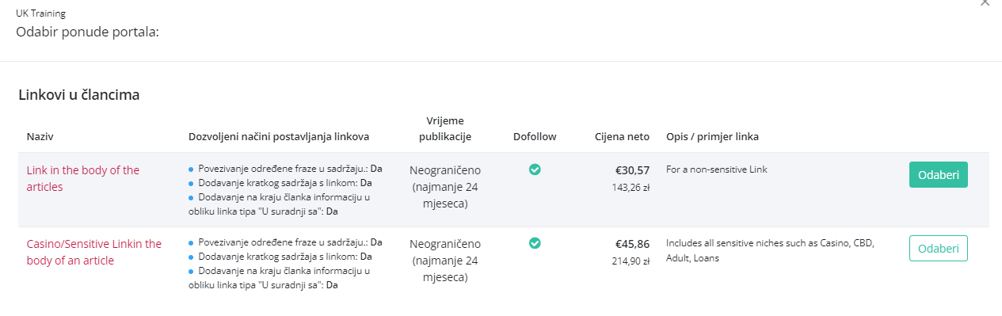This screenshot has width=1002, height=316.
Task: Open 'Casino/Sensitive Linkin the body of an article'
Action: point(94,252)
